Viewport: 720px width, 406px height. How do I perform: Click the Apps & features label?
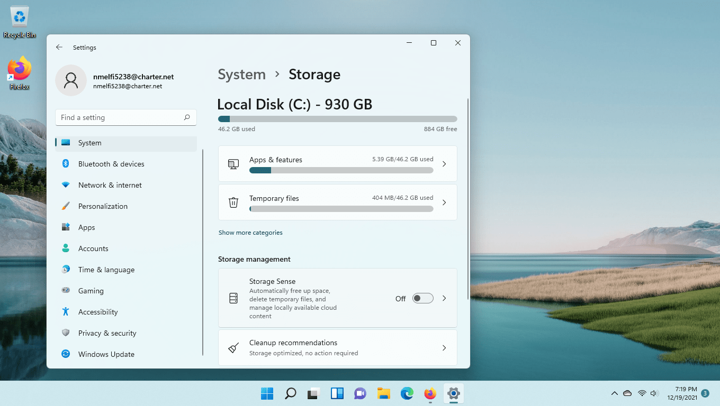coord(276,160)
